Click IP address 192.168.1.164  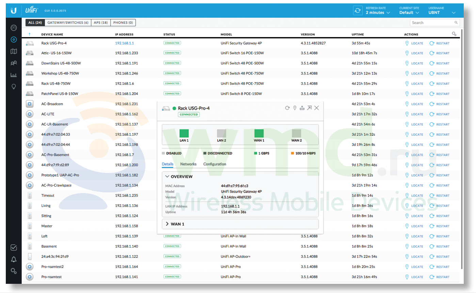127,267
